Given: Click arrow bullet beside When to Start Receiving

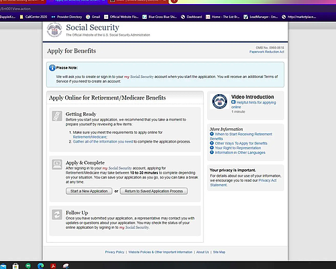Looking at the screenshot, I should 212,134.
